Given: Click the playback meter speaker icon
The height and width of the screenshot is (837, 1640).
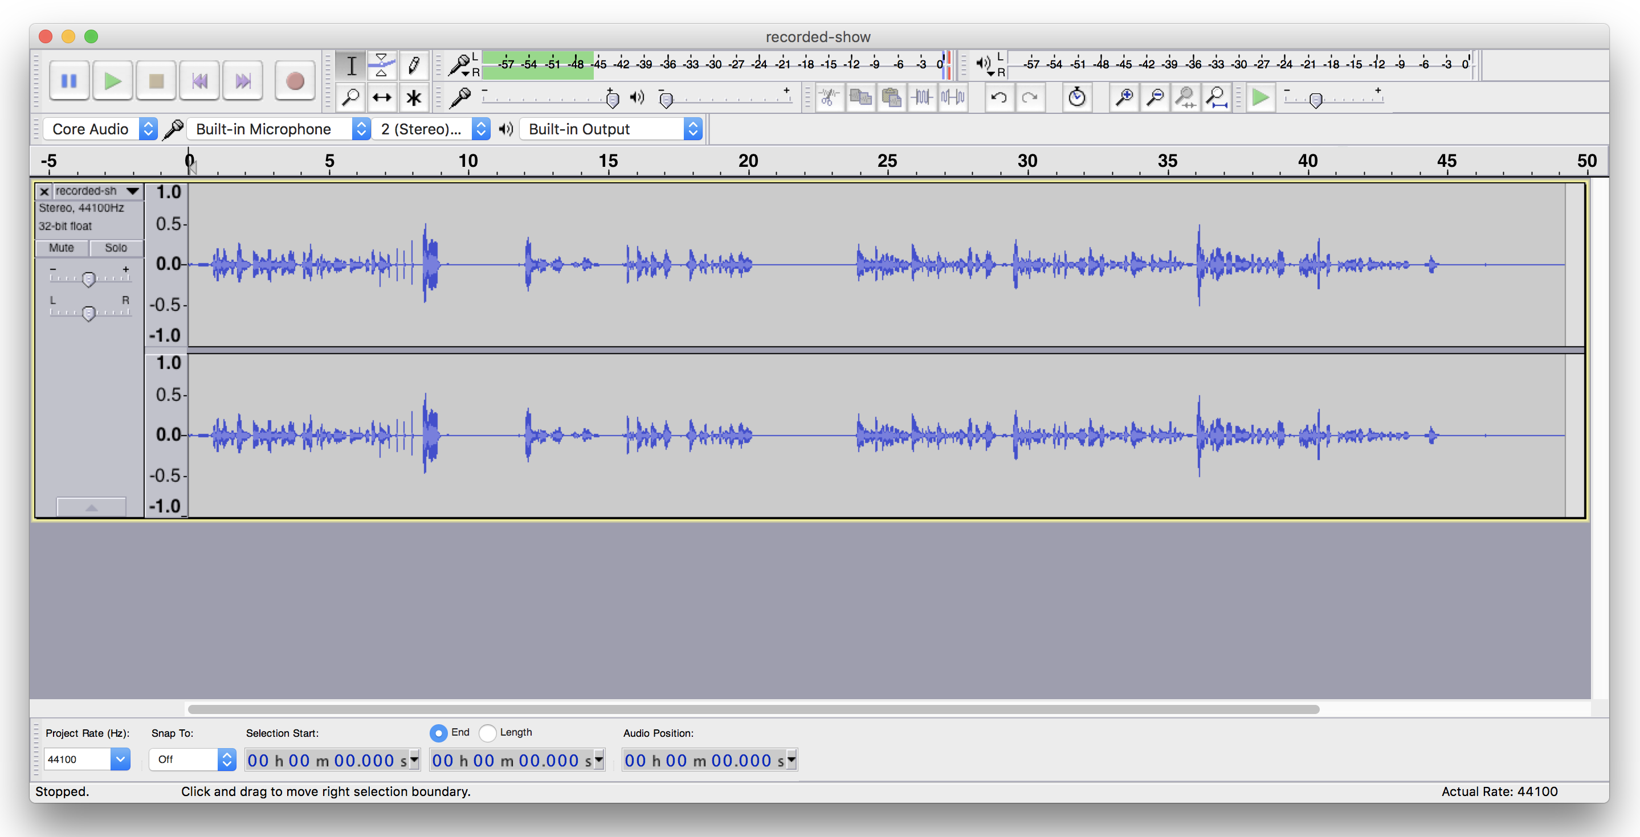Looking at the screenshot, I should coord(984,64).
